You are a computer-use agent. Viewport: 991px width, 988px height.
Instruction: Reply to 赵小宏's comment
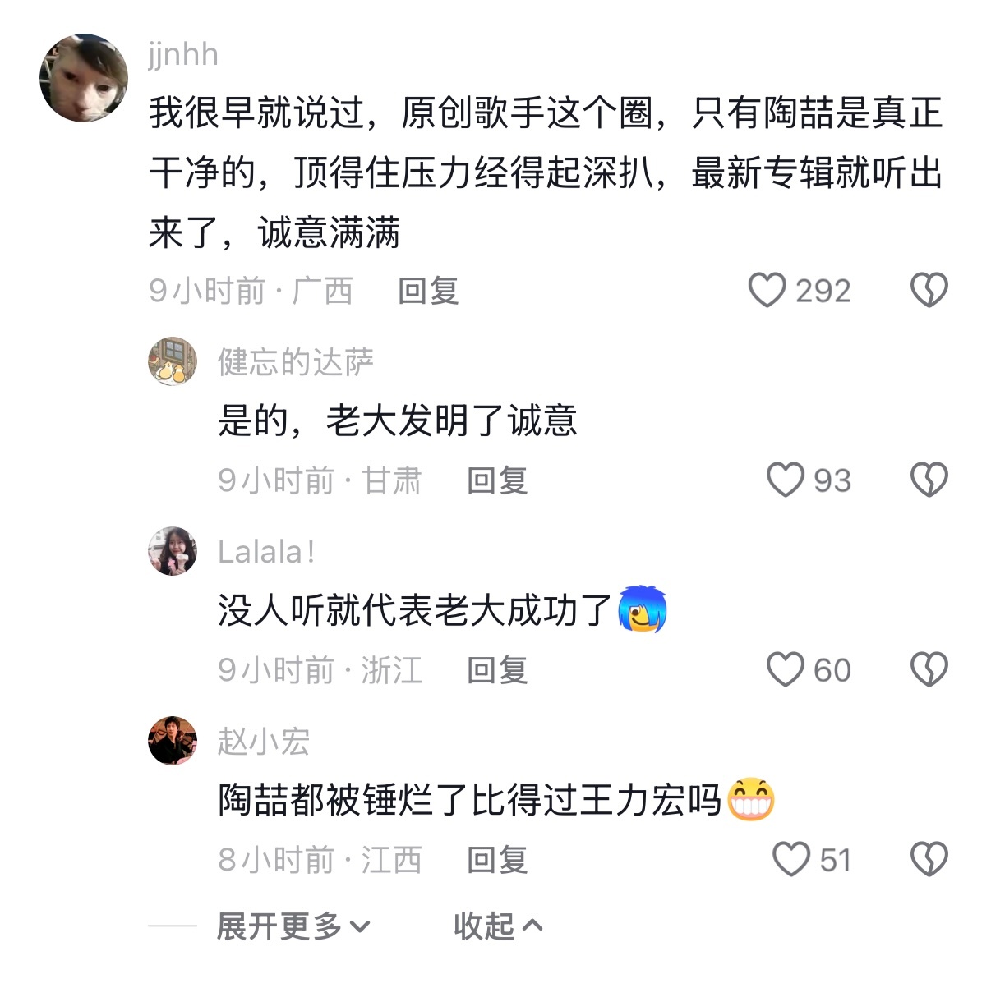pos(496,860)
